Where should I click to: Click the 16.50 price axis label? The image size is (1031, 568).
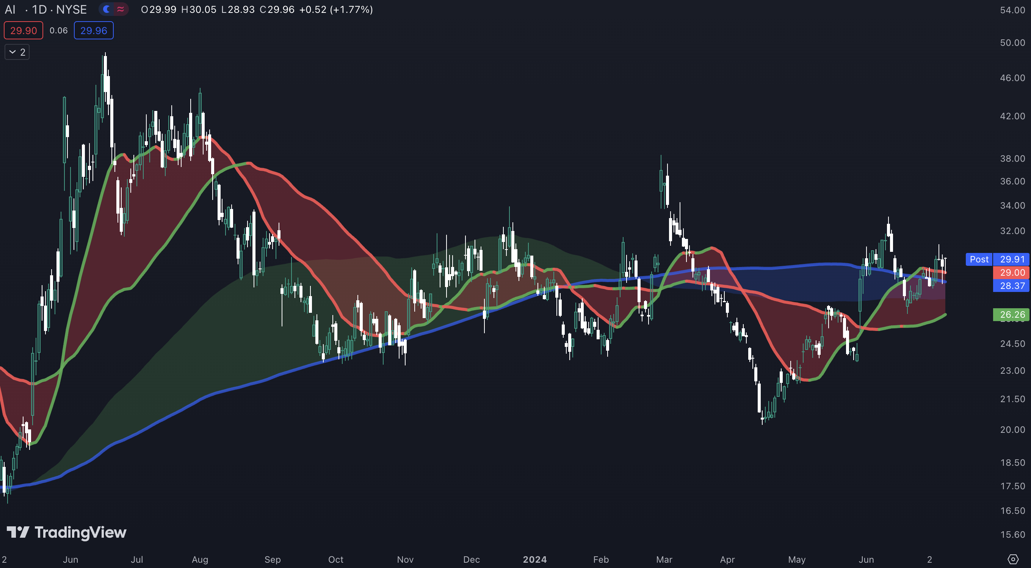pos(1012,511)
